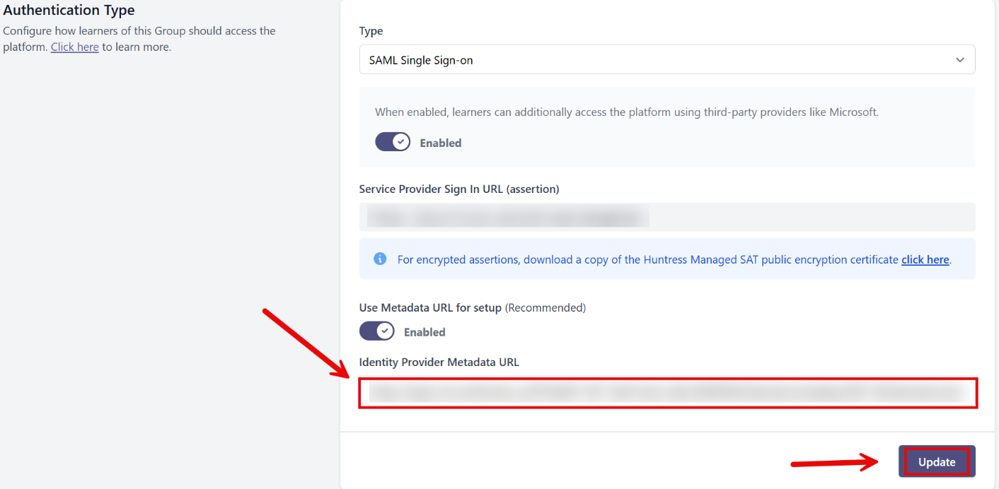Click the blue info icon in certificate notice
Viewport: 999px width, 489px height.
click(x=380, y=259)
